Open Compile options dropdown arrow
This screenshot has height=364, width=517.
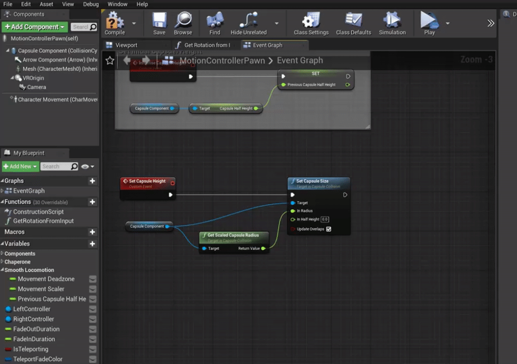134,23
